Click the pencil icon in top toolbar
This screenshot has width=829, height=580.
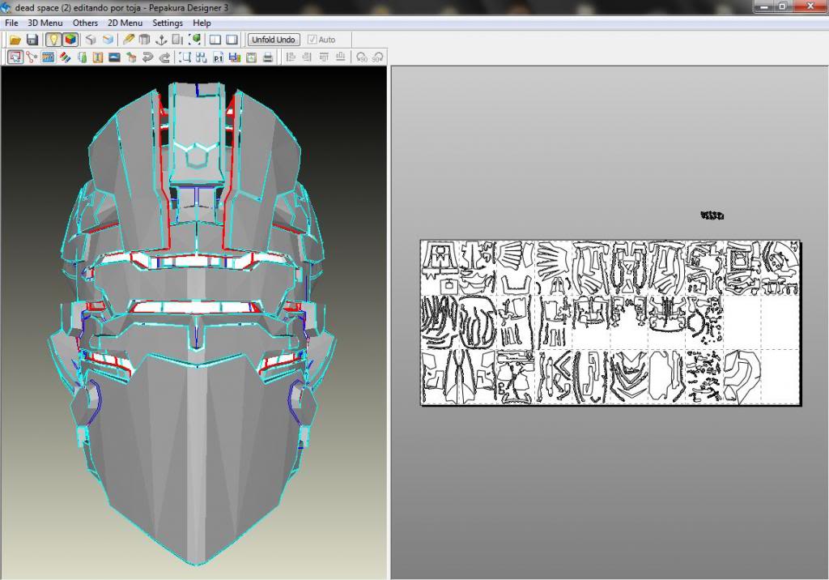coord(128,40)
